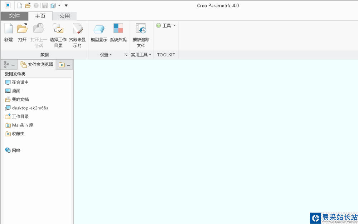Viewport: 358px width, 224px height.
Task: Click the TOOLKIT group label
Action: [166, 55]
